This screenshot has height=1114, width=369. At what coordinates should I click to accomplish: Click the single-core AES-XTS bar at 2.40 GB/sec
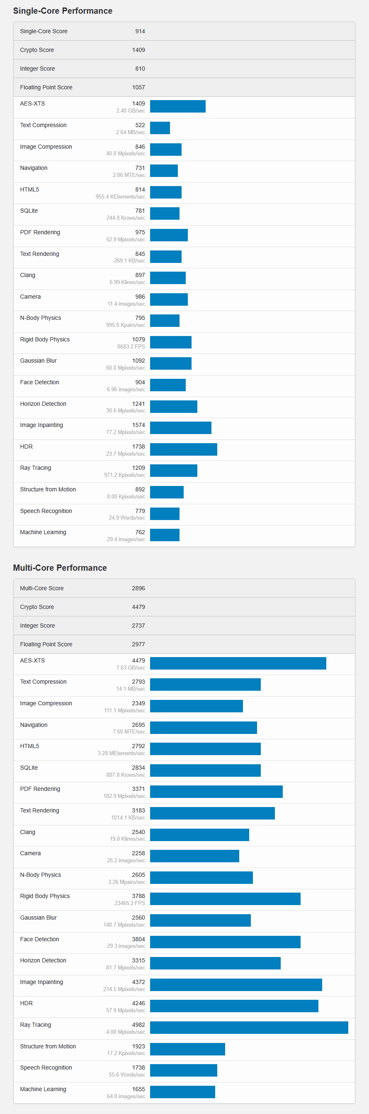(x=177, y=106)
